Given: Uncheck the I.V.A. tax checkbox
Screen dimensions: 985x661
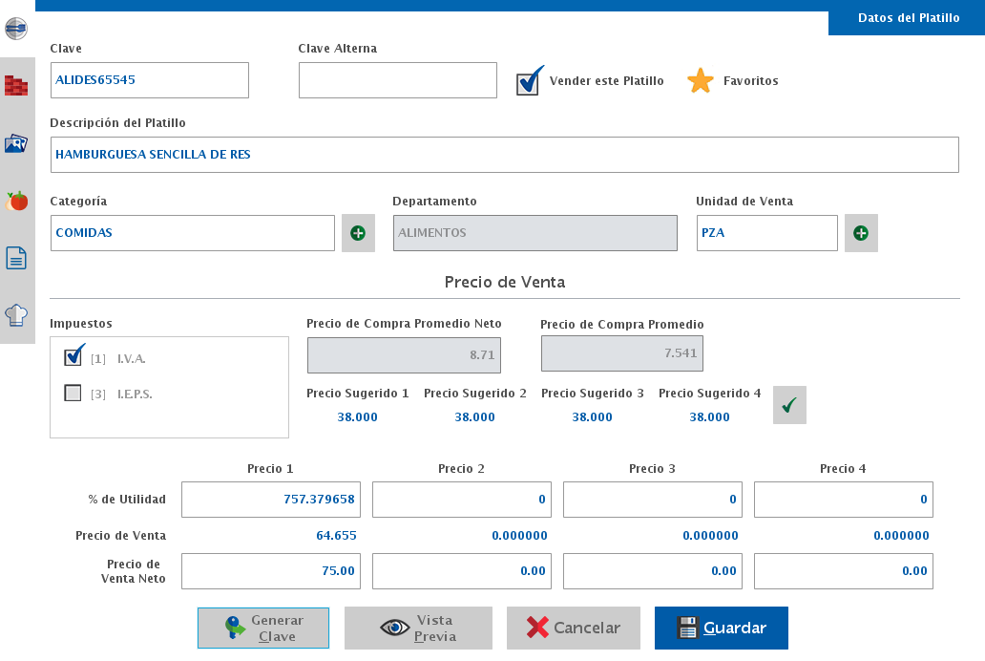Looking at the screenshot, I should point(73,358).
